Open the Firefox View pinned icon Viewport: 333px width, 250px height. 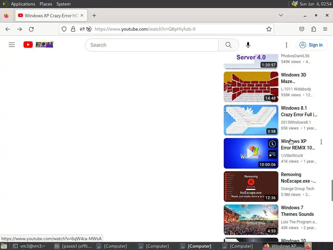pyautogui.click(x=7, y=16)
